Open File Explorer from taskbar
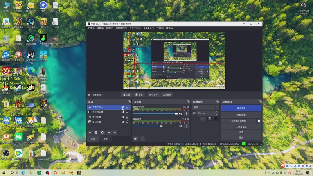This screenshot has height=176, width=313. (x=31, y=172)
